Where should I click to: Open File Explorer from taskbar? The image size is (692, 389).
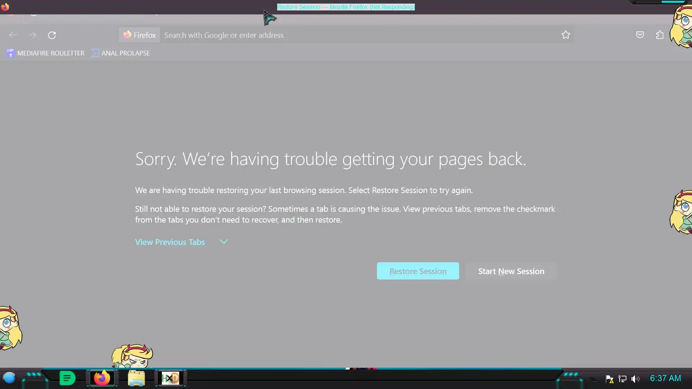coord(136,378)
